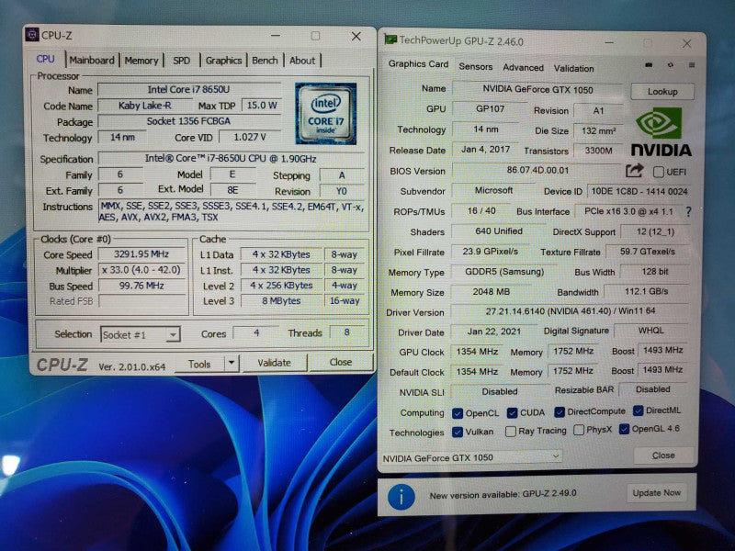
Task: Expand the Tools button dropdown arrow
Action: [x=232, y=364]
